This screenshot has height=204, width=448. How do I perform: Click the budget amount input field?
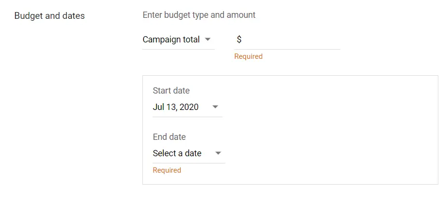coord(290,40)
